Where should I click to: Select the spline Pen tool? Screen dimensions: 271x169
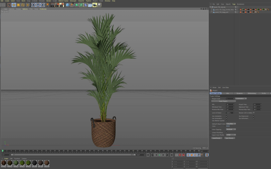72,5
